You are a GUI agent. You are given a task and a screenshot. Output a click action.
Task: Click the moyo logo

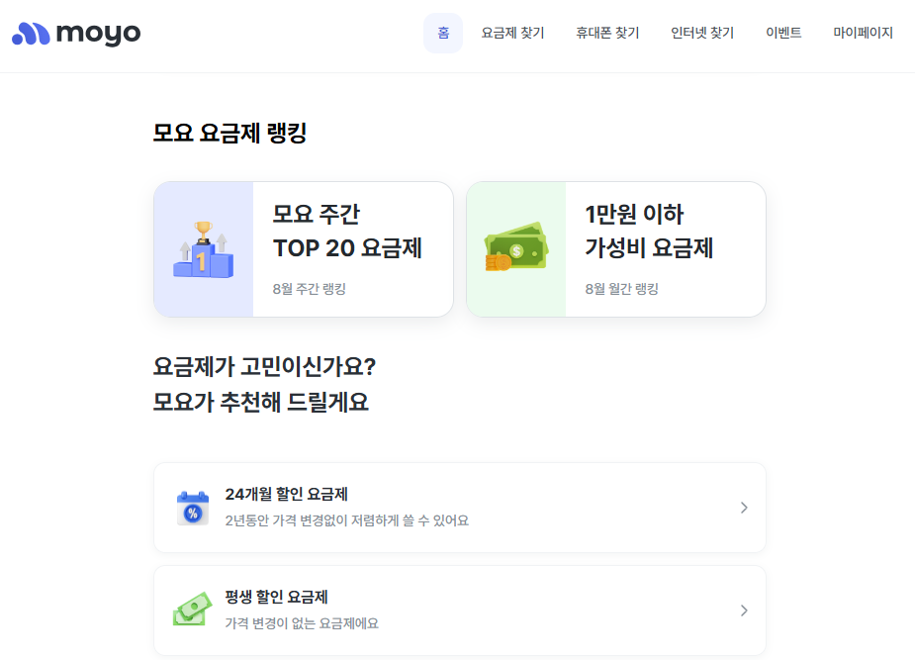[x=74, y=32]
